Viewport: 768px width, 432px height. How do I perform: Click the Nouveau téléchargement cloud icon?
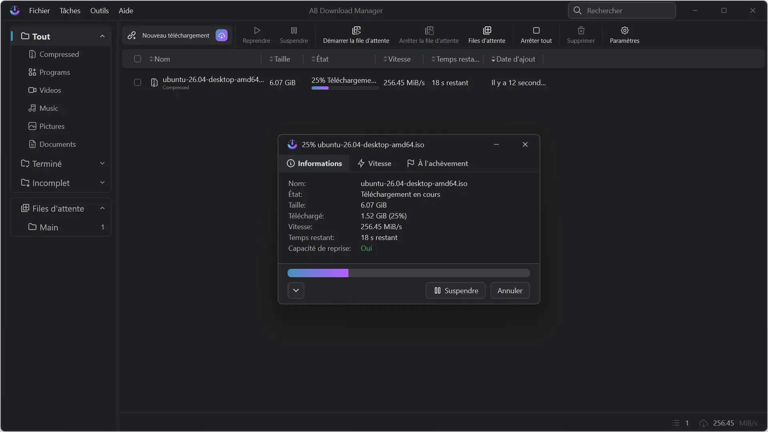pyautogui.click(x=222, y=35)
